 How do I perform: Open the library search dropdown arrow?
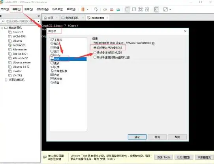38,21
